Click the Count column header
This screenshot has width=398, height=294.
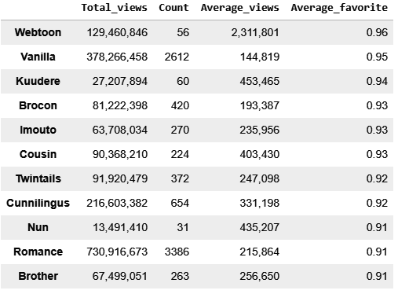(173, 8)
